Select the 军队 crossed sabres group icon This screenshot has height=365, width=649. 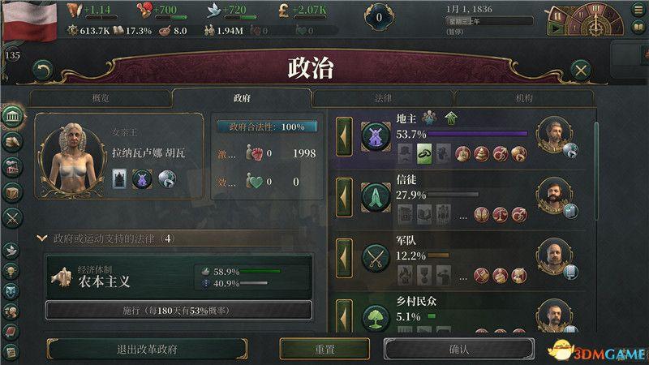376,258
